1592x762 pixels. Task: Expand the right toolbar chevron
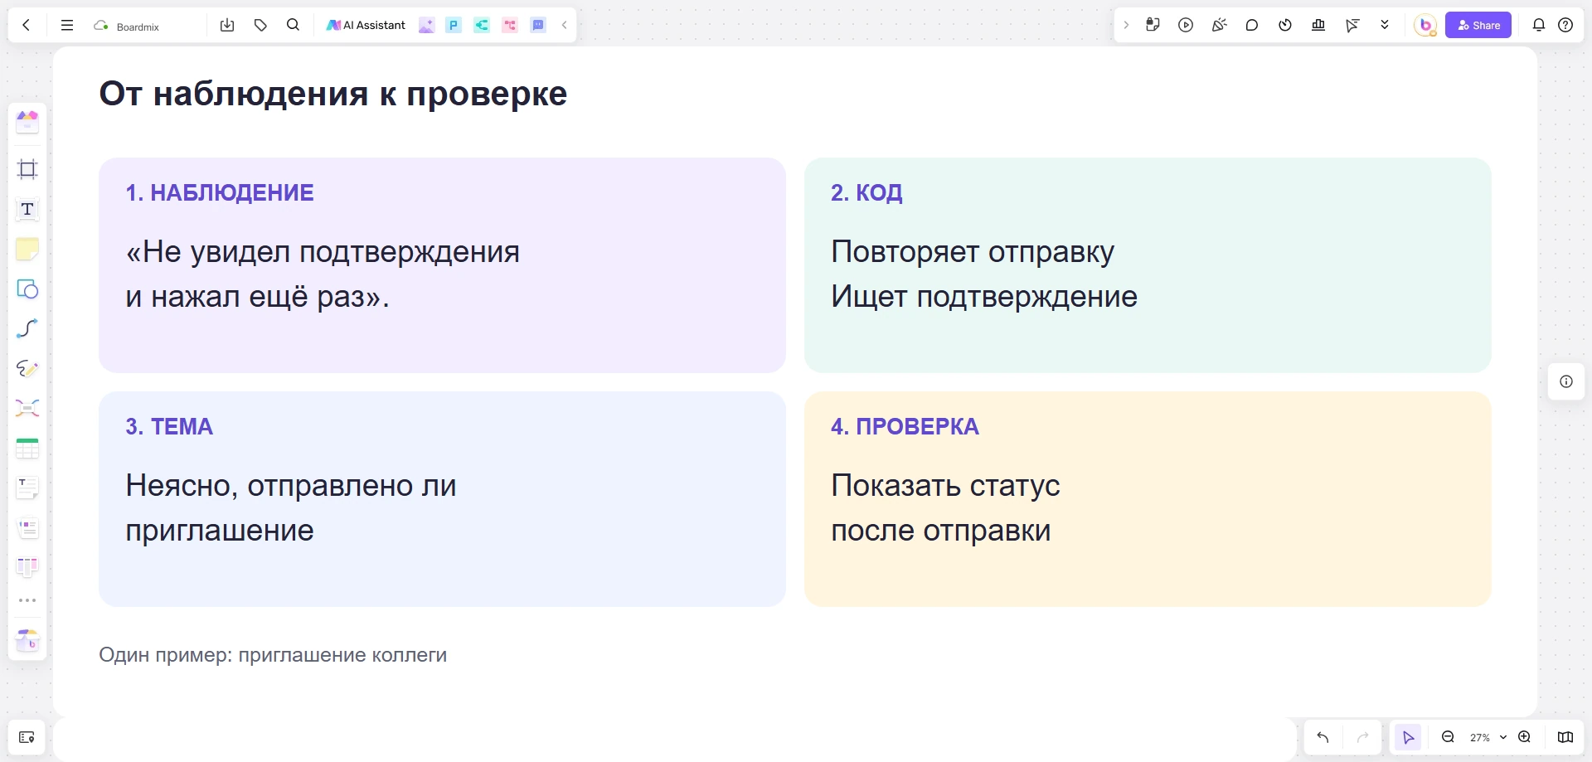point(1126,25)
